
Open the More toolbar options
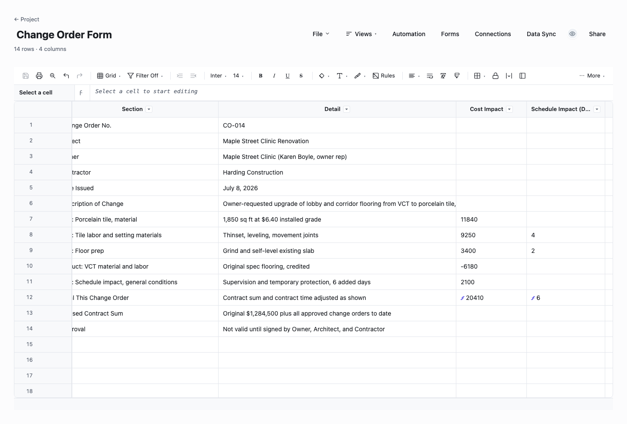(592, 76)
